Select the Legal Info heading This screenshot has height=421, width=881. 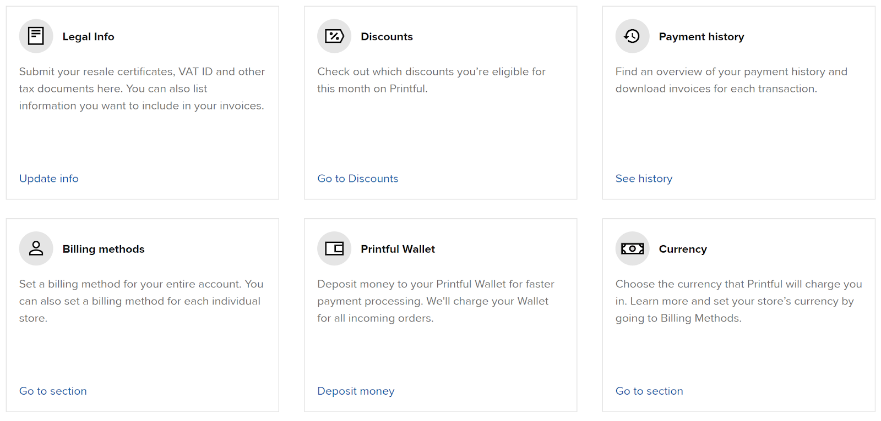88,37
